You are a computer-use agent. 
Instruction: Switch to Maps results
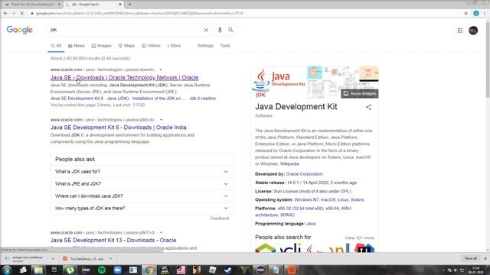point(126,46)
